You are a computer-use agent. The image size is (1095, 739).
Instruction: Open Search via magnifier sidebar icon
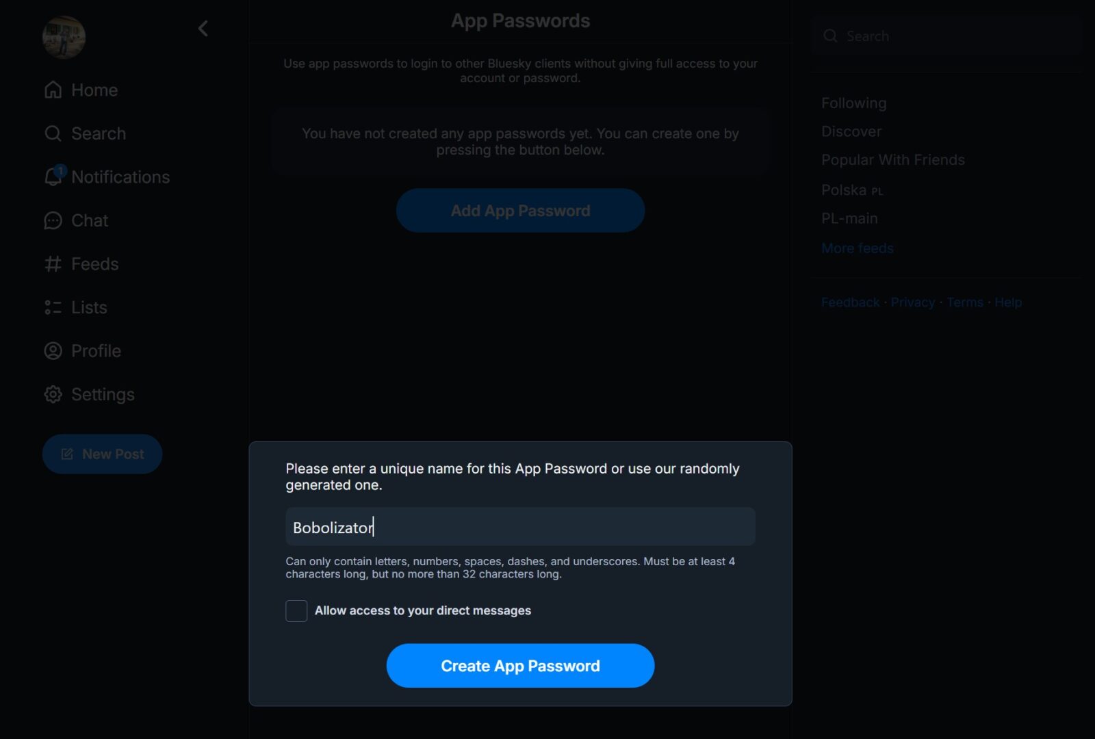click(53, 133)
